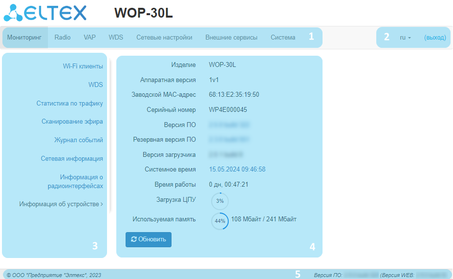The width and height of the screenshot is (453, 279).
Task: Click the system time 15.05.2024 09:46:58 link
Action: 237,169
